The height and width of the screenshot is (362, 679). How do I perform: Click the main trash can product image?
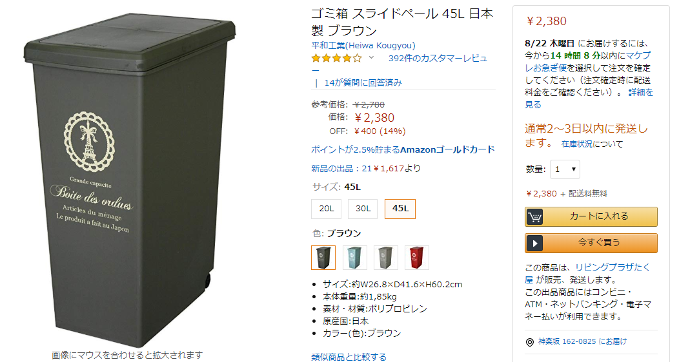(130, 179)
